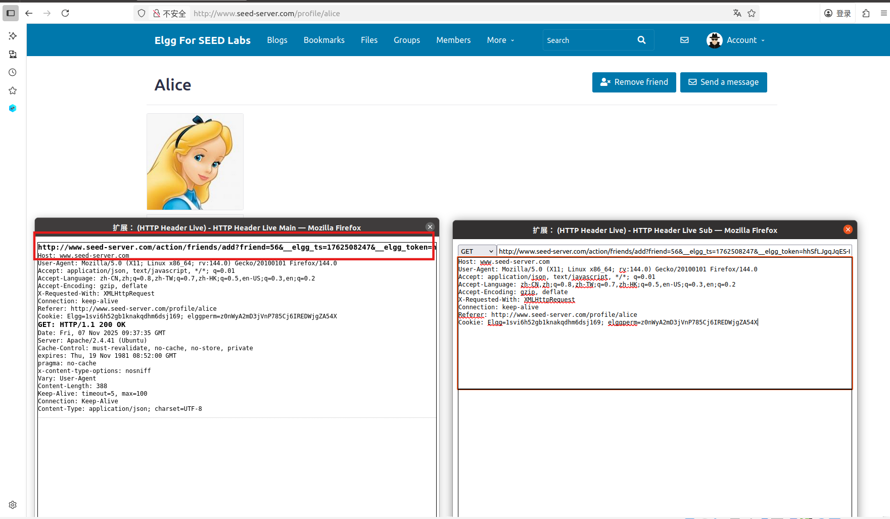Screen dimensions: 890x519
Task: Click the Cookie line in Sub window
Action: [x=608, y=322]
